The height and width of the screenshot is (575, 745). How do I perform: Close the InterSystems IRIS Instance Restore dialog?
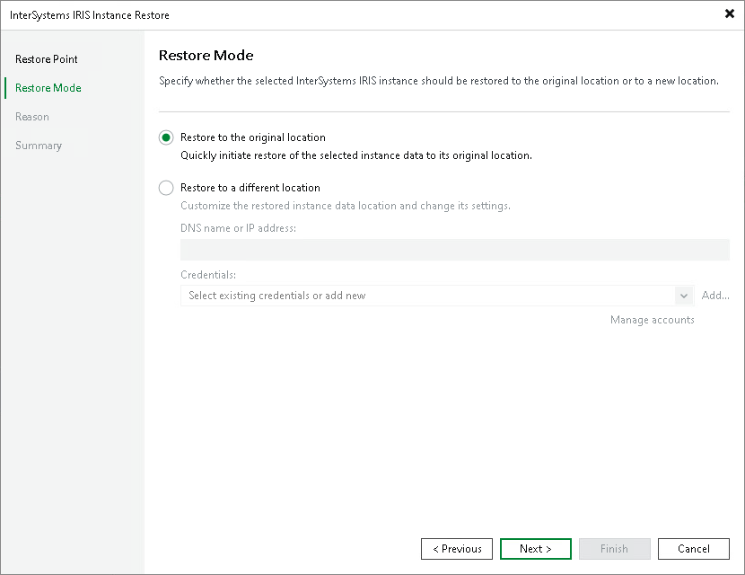[x=730, y=13]
